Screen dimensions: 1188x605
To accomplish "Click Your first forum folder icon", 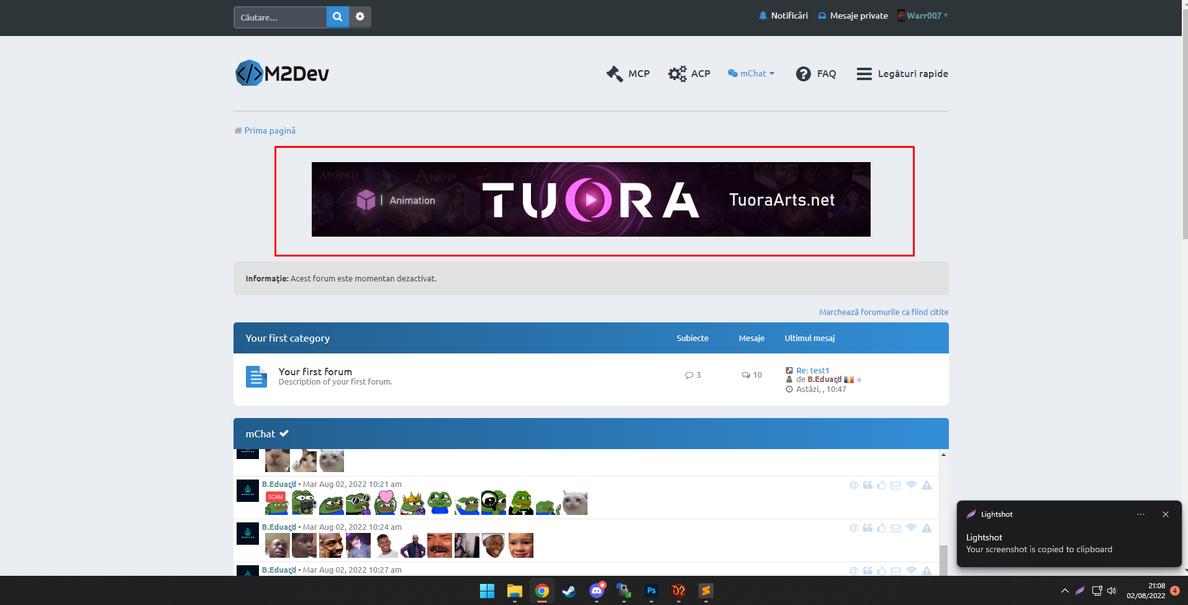I will 256,376.
